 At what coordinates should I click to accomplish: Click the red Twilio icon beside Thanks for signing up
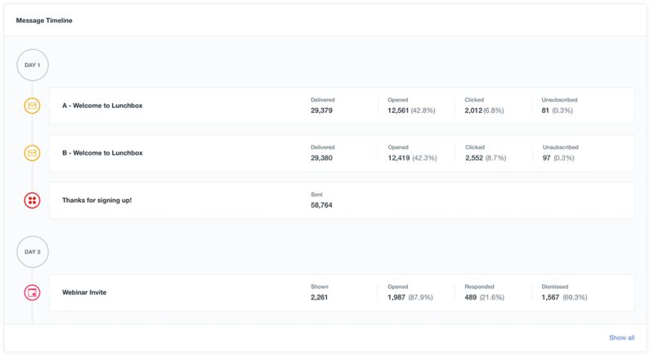tap(32, 201)
